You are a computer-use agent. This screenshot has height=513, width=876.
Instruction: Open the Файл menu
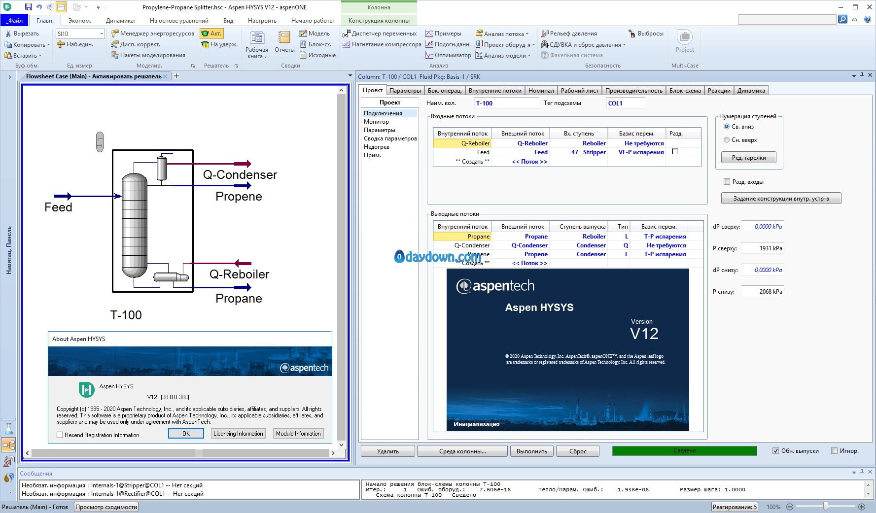tap(15, 20)
